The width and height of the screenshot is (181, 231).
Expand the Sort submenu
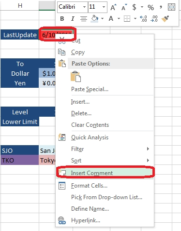[x=105, y=161]
